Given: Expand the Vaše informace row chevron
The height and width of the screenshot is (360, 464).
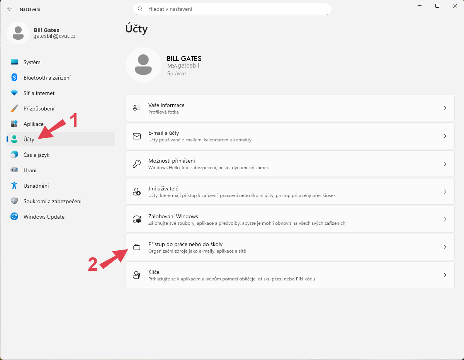Looking at the screenshot, I should 445,108.
